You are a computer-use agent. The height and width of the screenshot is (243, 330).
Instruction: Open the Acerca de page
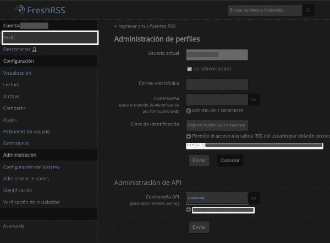14,226
